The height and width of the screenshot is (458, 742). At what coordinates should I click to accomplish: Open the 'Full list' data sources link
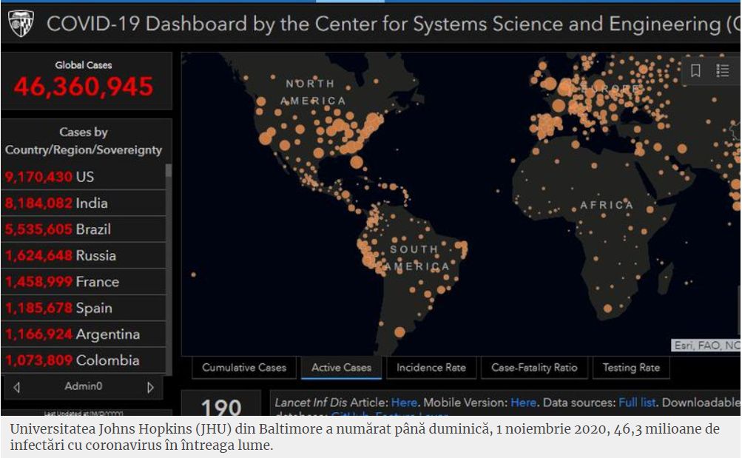(637, 403)
